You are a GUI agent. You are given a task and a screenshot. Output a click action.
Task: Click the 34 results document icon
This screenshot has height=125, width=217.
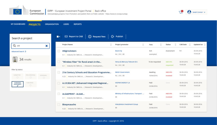(15, 59)
